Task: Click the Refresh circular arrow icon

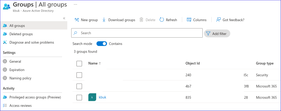Action: point(162,20)
